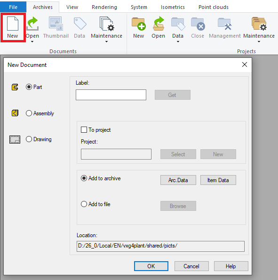Screen dimensions: 278x280
Task: Click the Open project folder icon
Action: pos(159,24)
